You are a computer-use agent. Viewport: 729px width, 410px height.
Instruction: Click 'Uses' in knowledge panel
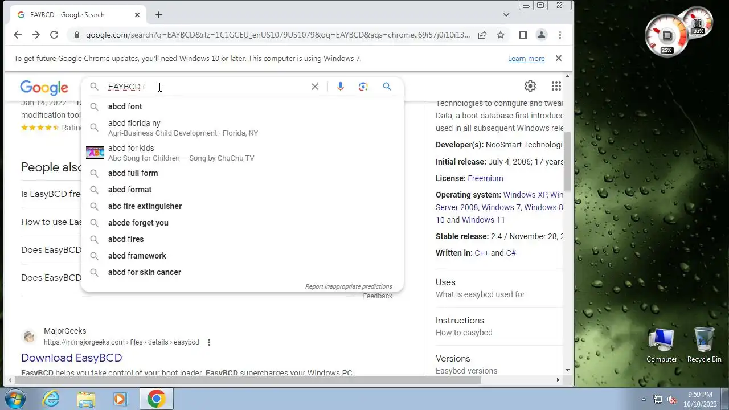tap(445, 282)
